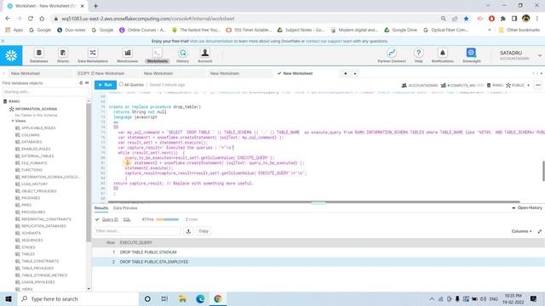Viewport: 545px width, 306px height.
Task: Open browser extensions puzzle icon
Action: (502, 19)
